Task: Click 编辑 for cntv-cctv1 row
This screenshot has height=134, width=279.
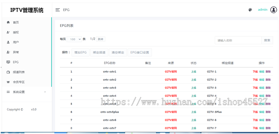Action: pyautogui.click(x=262, y=72)
